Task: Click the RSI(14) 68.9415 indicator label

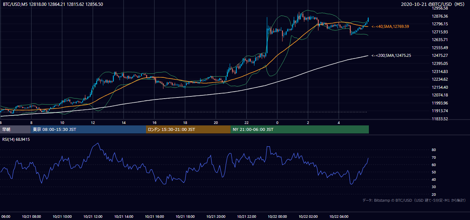Action: pos(16,139)
